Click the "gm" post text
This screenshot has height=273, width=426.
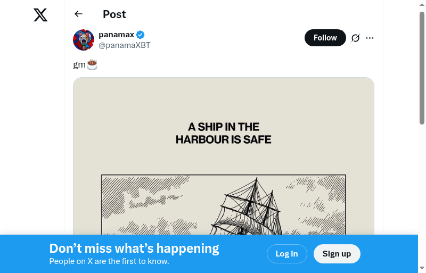tap(79, 65)
